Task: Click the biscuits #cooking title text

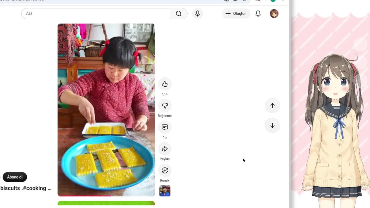Action: 26,188
